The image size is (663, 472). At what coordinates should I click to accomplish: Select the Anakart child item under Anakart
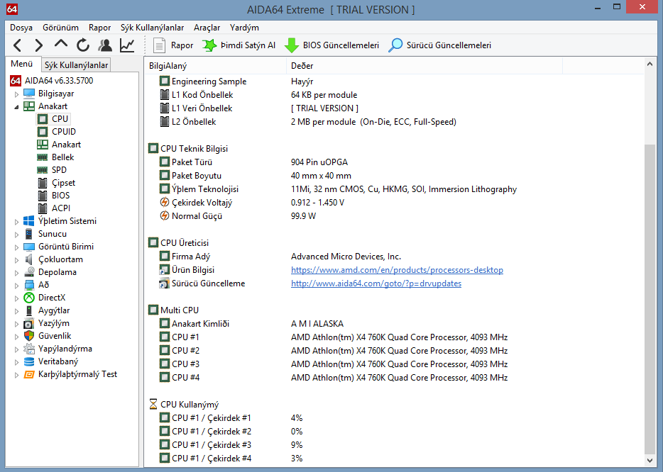[67, 145]
